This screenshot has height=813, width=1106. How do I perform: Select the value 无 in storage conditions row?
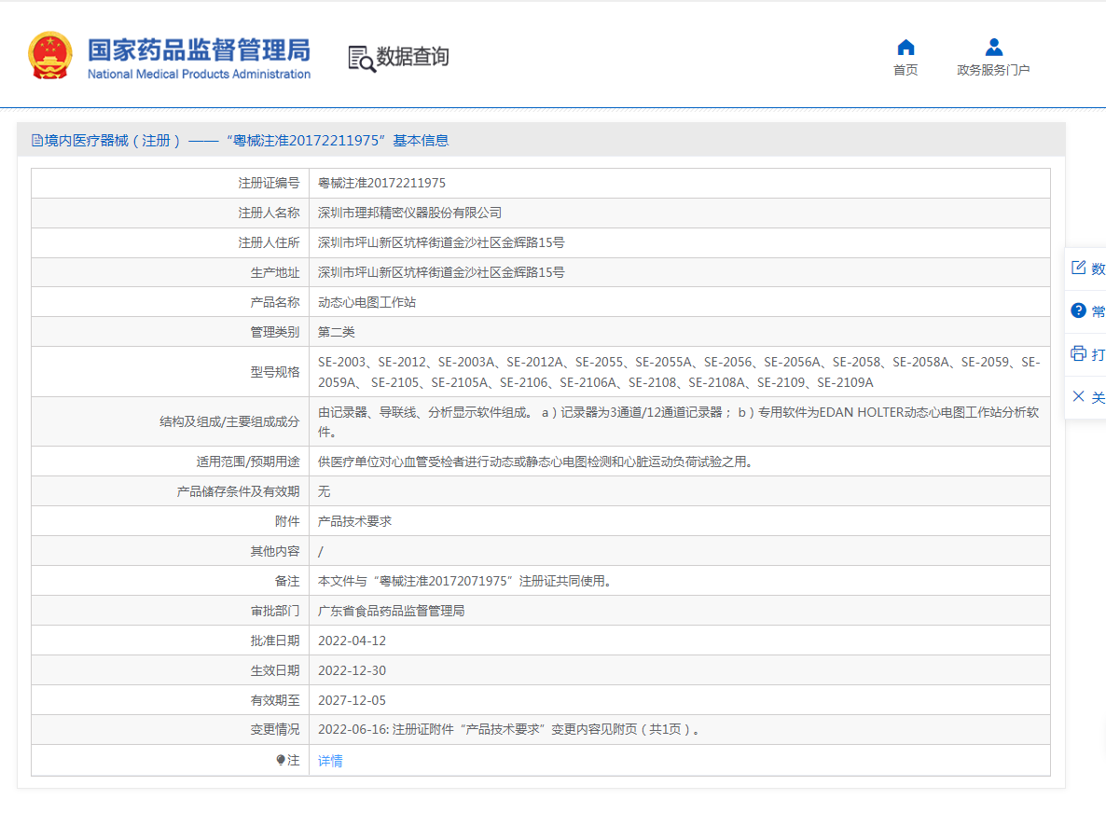coord(324,491)
